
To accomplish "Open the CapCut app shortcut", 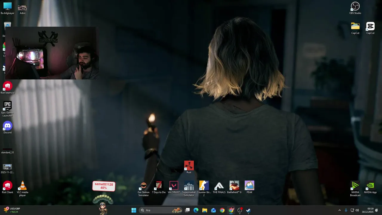I will coord(370,28).
